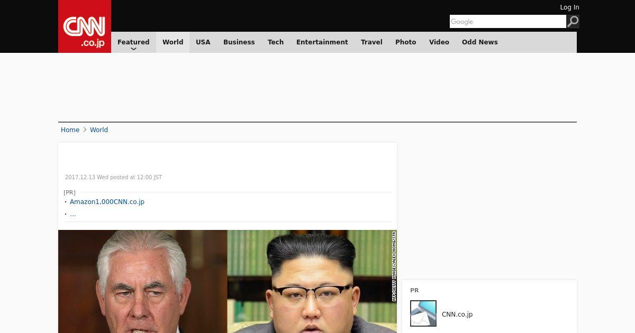Click the [PR] label above the links
The height and width of the screenshot is (333, 635).
pos(69,192)
